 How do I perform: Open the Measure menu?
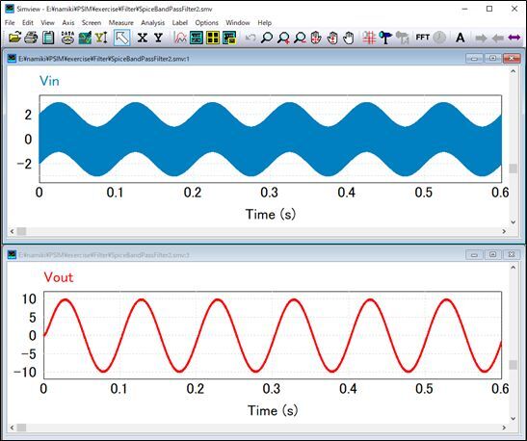pyautogui.click(x=121, y=23)
